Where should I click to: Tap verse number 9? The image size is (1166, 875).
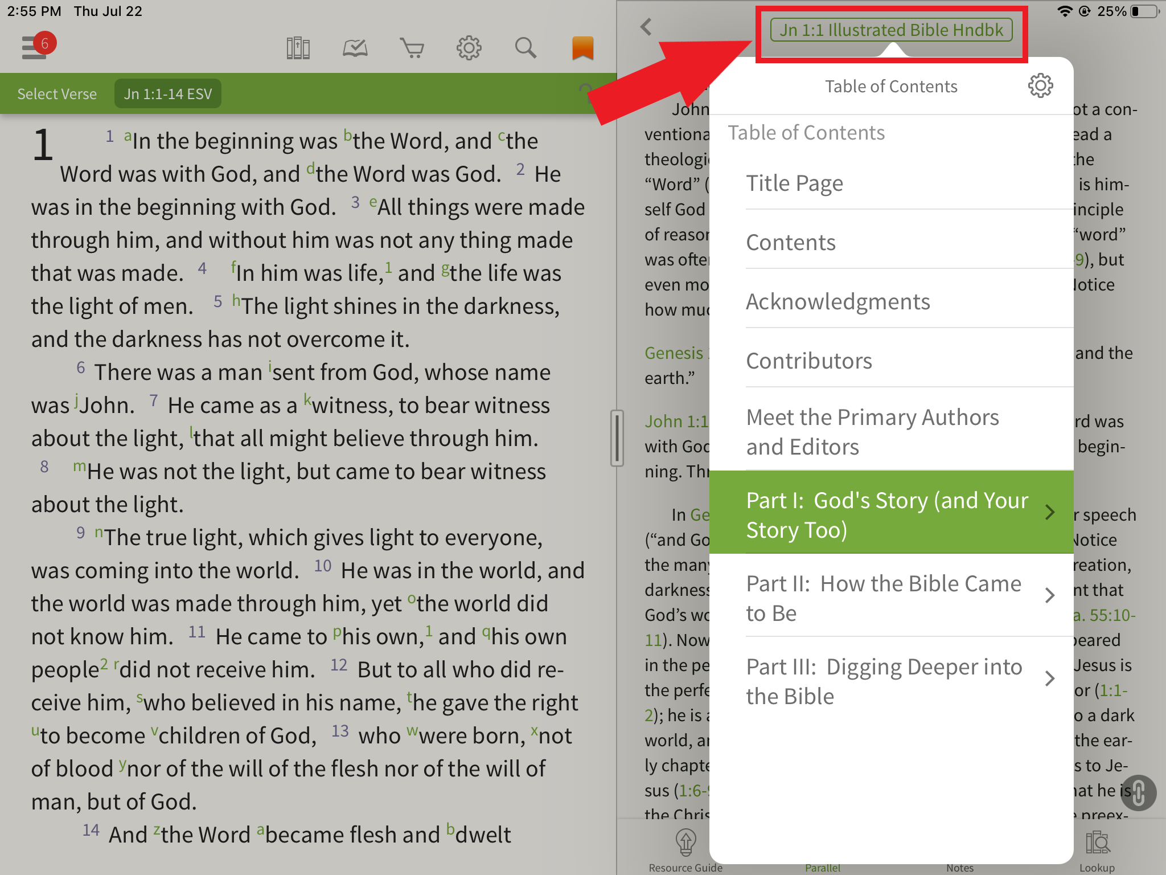[x=81, y=533]
